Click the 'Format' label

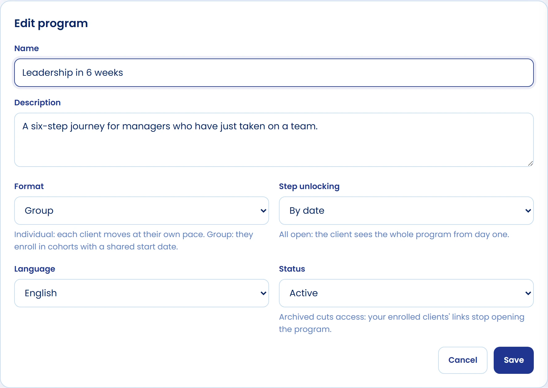pos(29,186)
